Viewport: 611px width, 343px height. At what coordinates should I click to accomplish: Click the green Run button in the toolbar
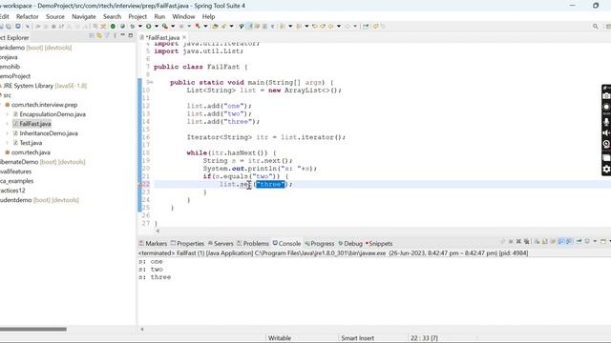tap(149, 26)
